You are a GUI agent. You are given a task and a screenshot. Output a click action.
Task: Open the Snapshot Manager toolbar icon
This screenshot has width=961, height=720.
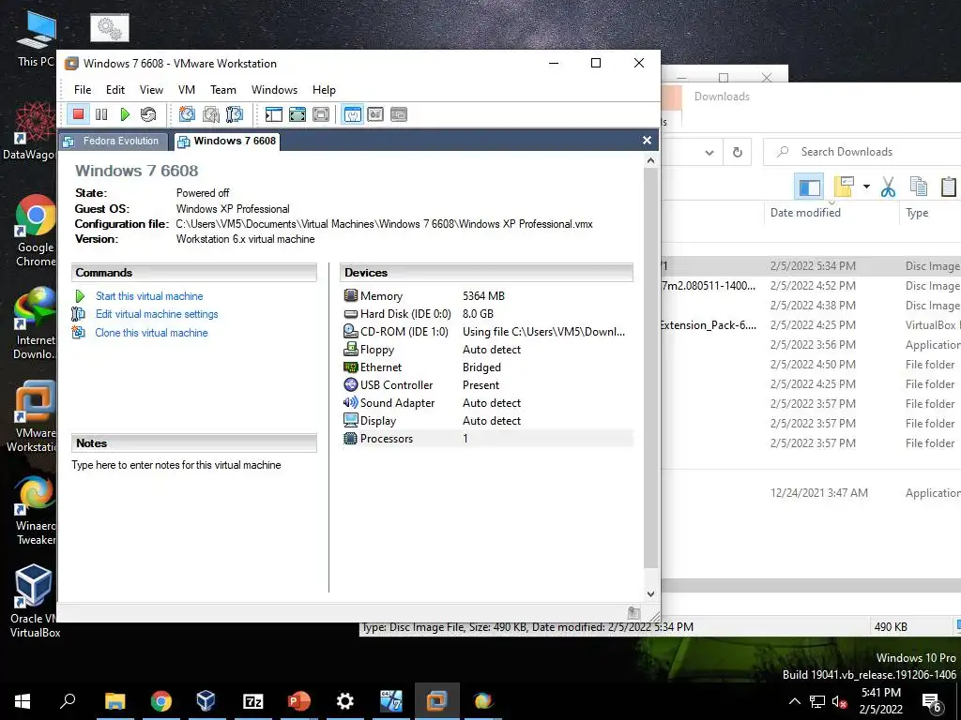pos(234,113)
